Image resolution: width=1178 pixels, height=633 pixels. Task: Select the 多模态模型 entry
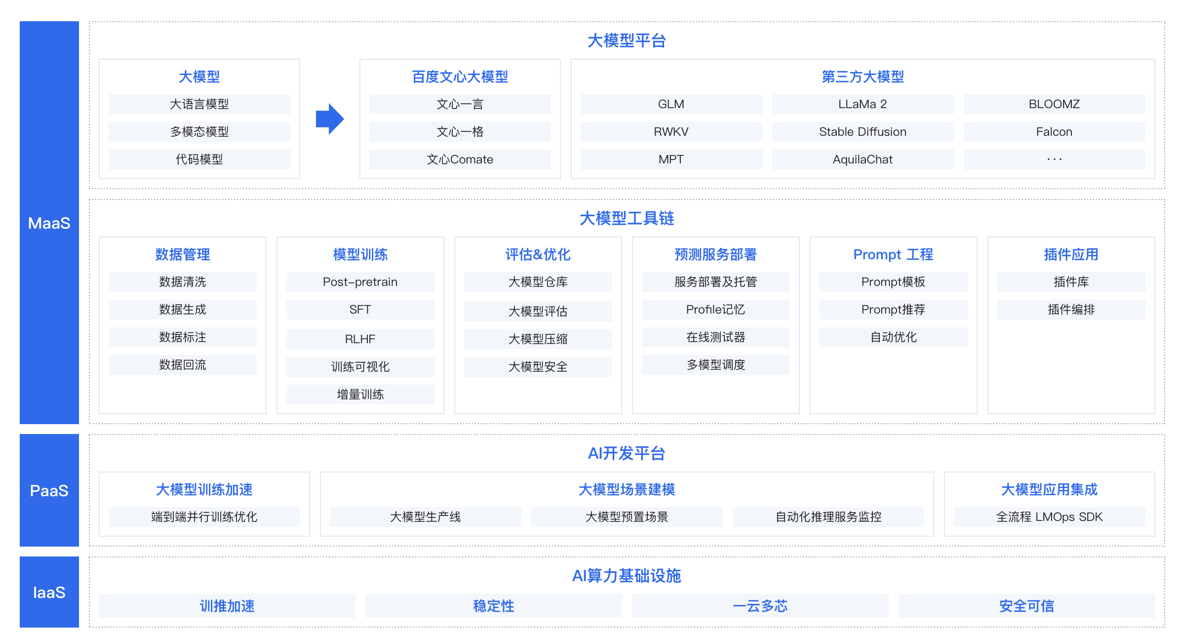(199, 132)
